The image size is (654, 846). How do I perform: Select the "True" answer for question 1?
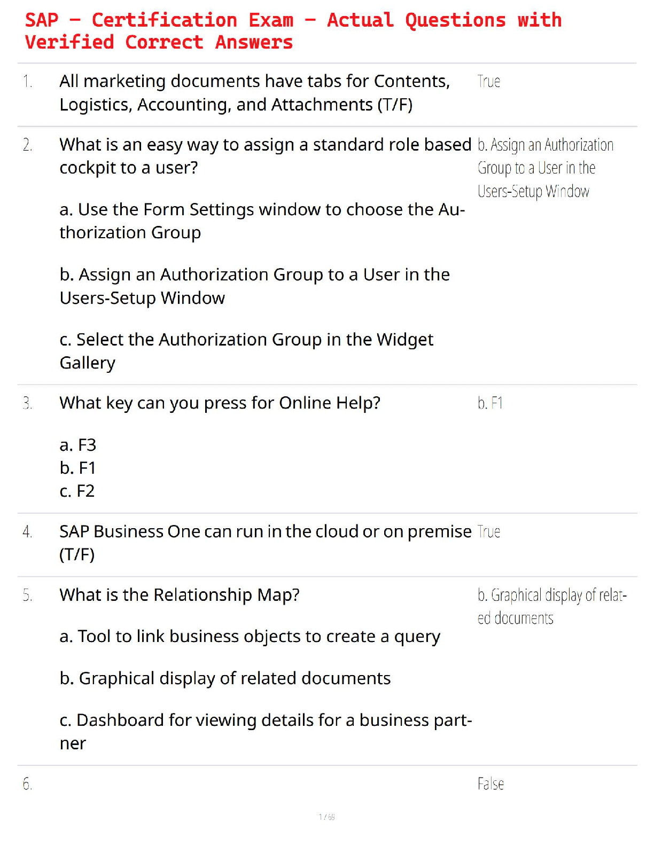coord(488,82)
